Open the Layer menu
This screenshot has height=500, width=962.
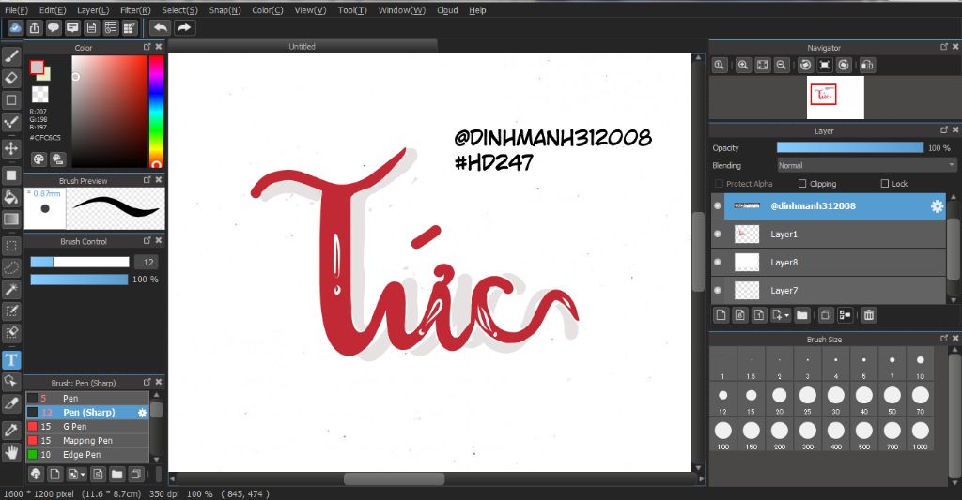tap(93, 9)
